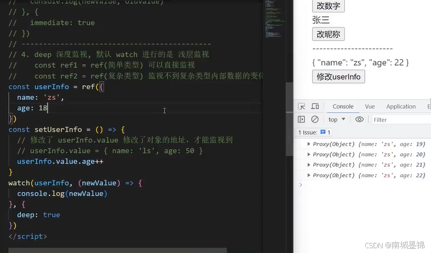This screenshot has width=431, height=253.
Task: Click the code line name: 'zs',
Action: click(x=41, y=97)
